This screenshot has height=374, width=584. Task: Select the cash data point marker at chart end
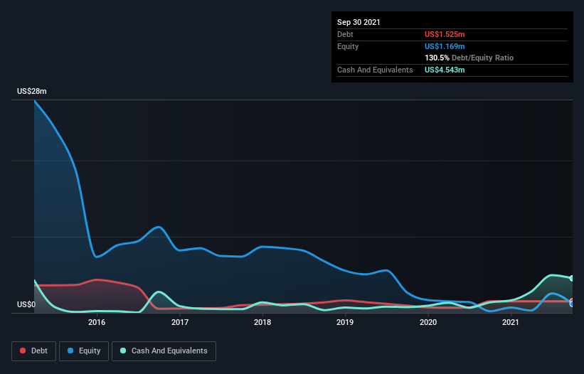(572, 278)
